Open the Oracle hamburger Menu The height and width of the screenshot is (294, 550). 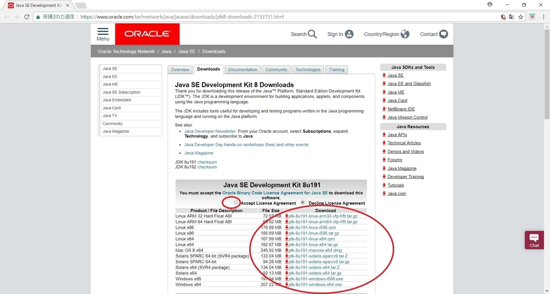[103, 34]
